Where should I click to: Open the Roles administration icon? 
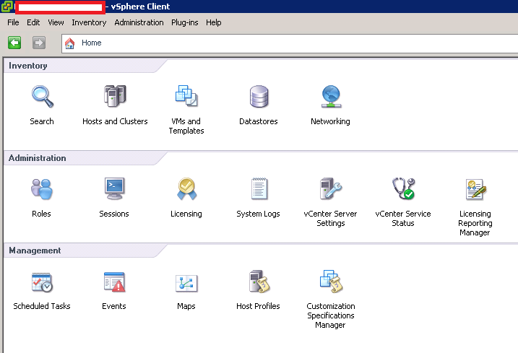click(x=42, y=189)
